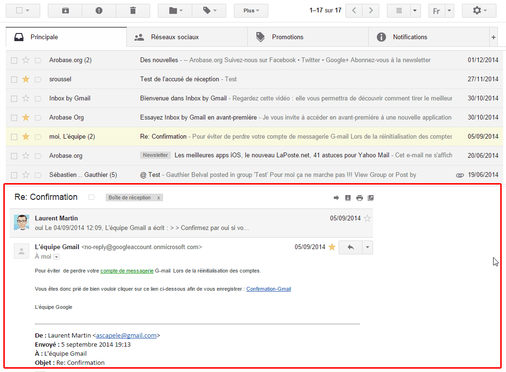This screenshot has height=372, width=506.
Task: Star the Sébastien .. Gauthier message
Action: click(26, 175)
